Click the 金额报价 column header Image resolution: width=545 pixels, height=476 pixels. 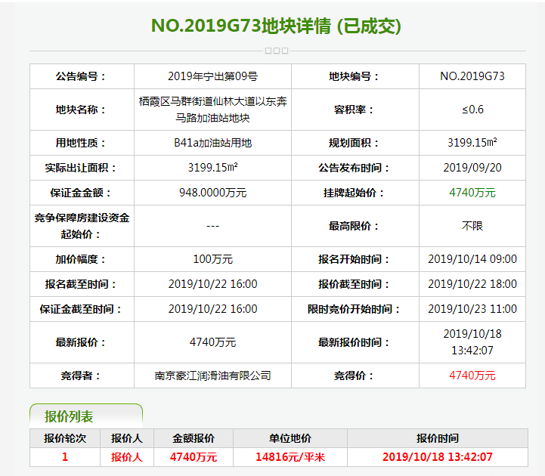(x=194, y=438)
